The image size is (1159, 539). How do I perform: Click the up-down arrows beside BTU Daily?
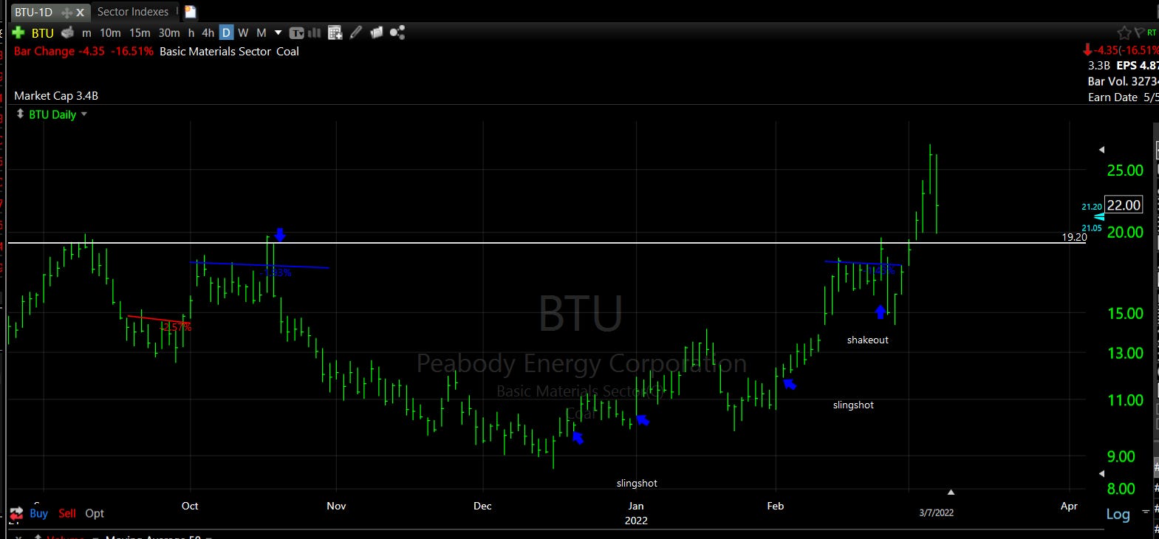(20, 114)
